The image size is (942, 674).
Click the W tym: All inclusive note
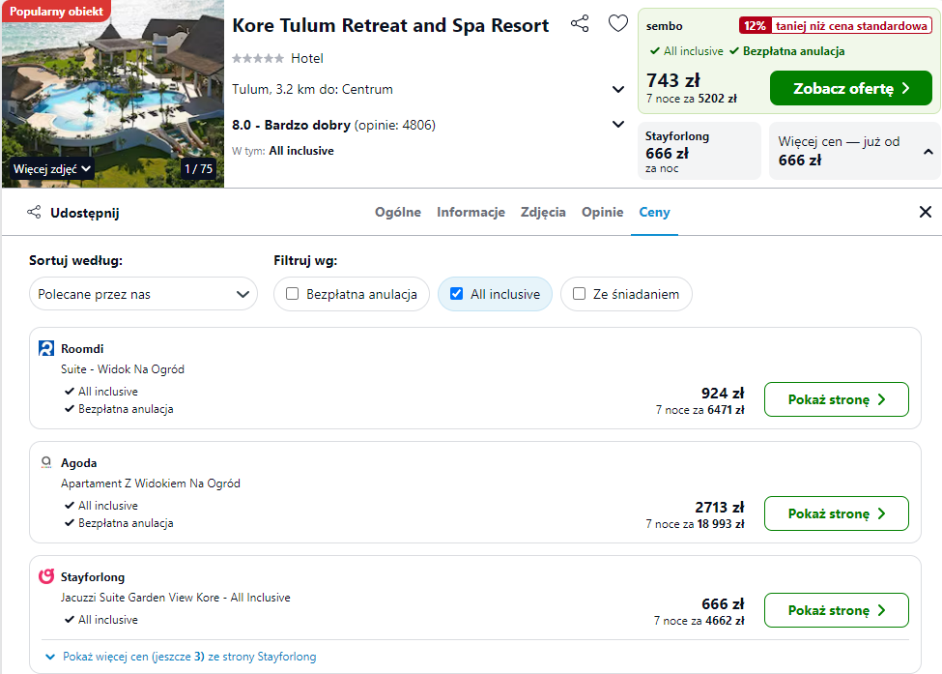coord(283,151)
